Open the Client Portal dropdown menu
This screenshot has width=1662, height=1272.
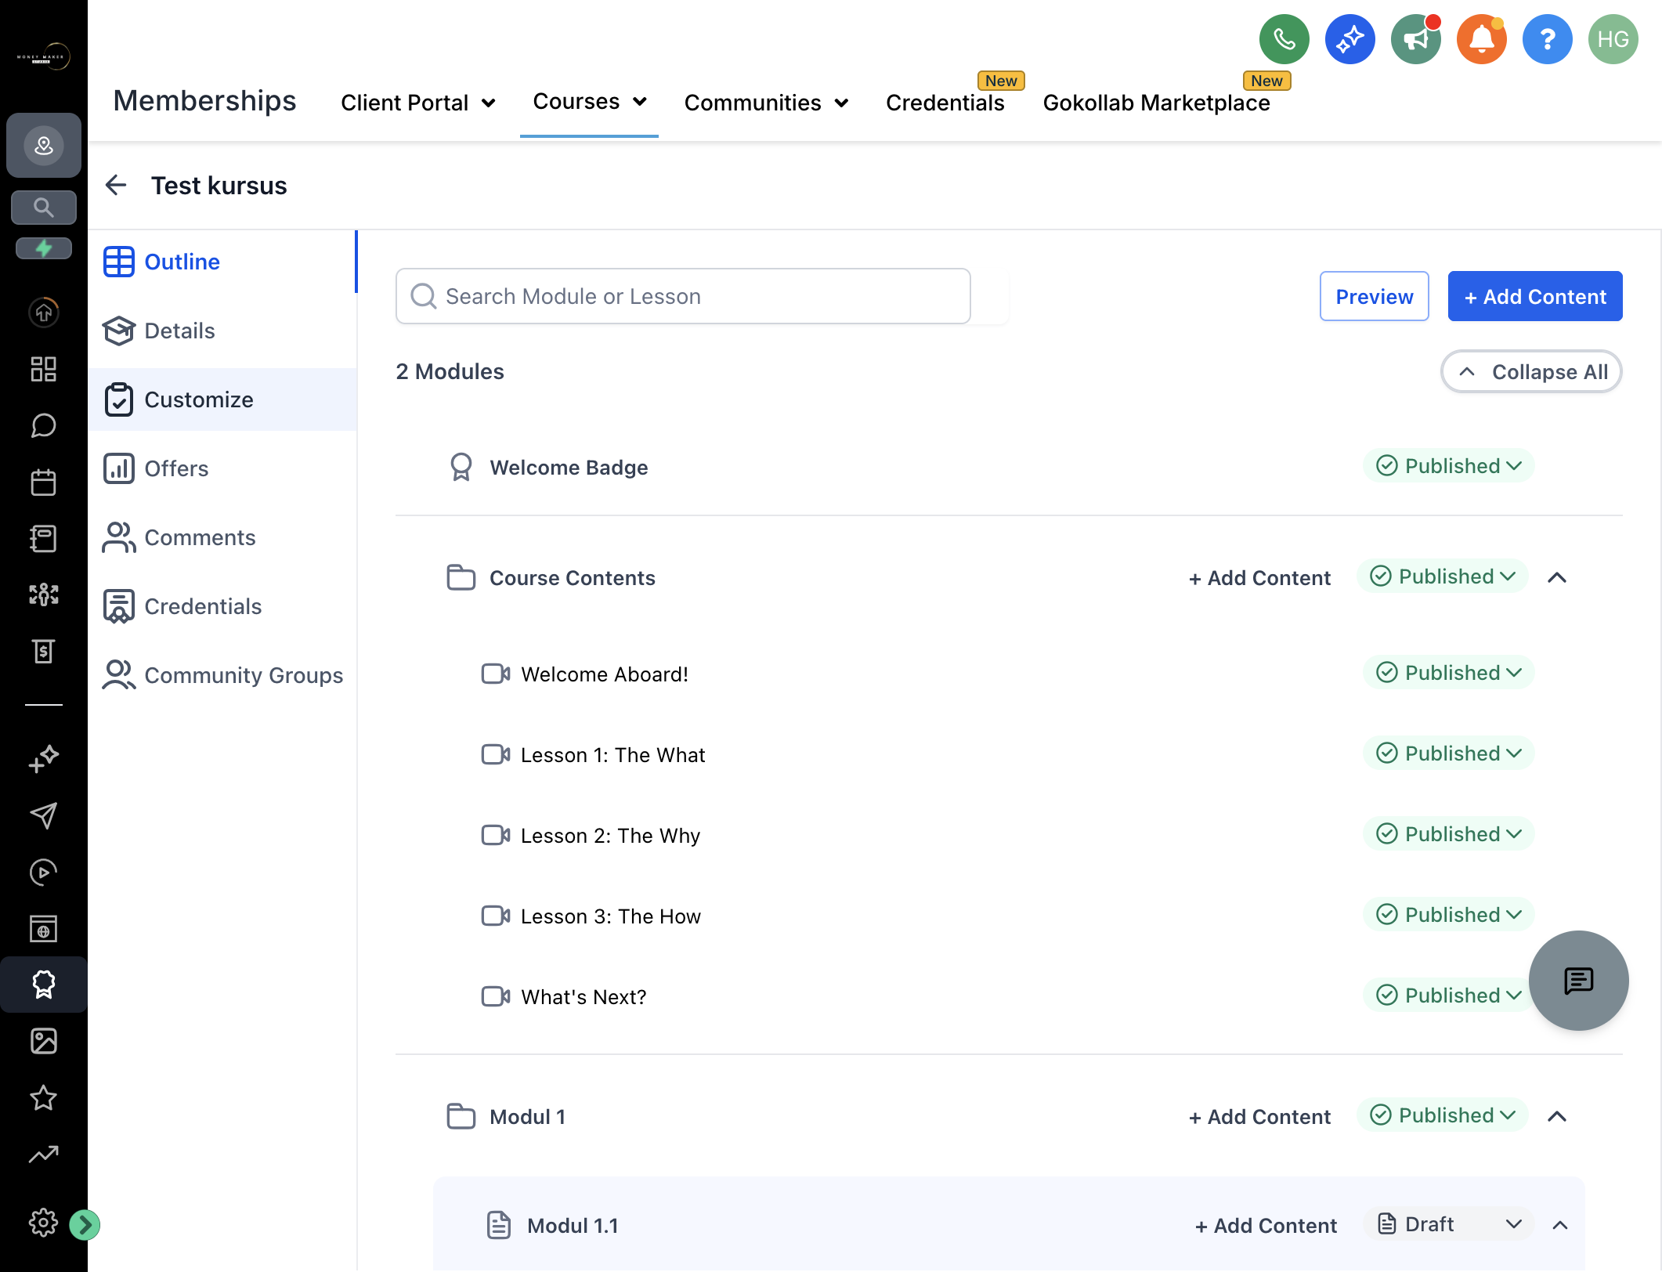coord(418,103)
